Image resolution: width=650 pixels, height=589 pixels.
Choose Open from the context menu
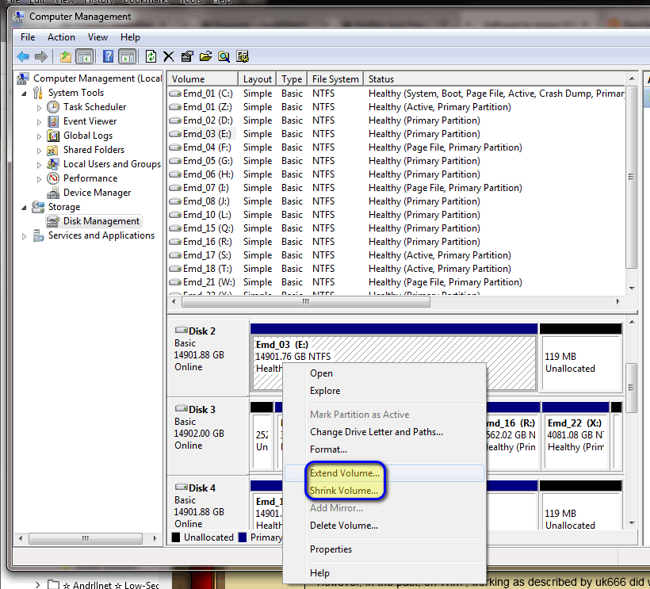click(384, 373)
